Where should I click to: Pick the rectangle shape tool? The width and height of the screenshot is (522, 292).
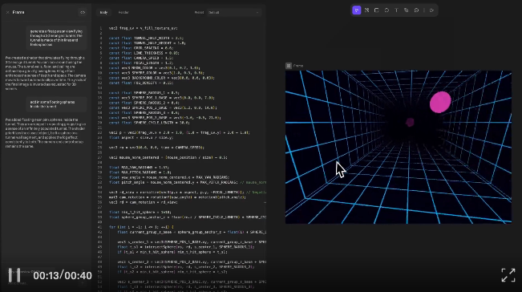(x=377, y=10)
